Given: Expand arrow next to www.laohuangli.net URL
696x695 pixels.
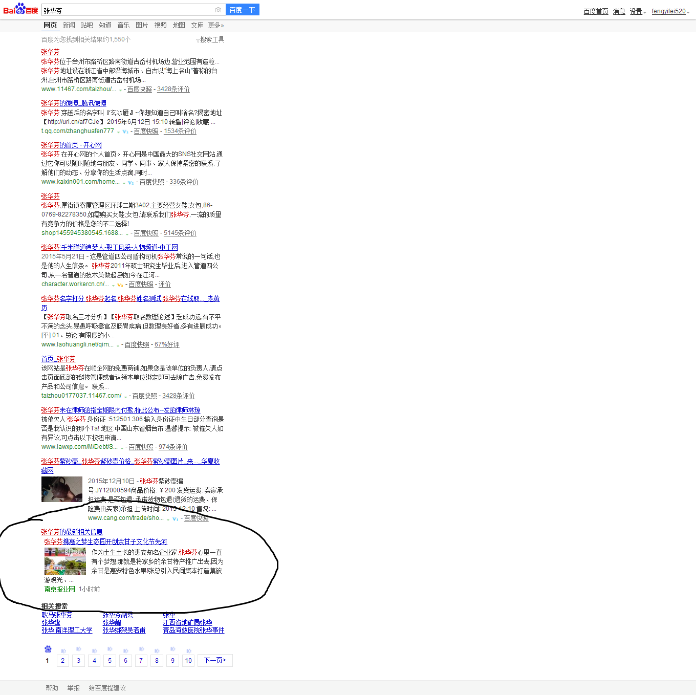Looking at the screenshot, I should 118,345.
